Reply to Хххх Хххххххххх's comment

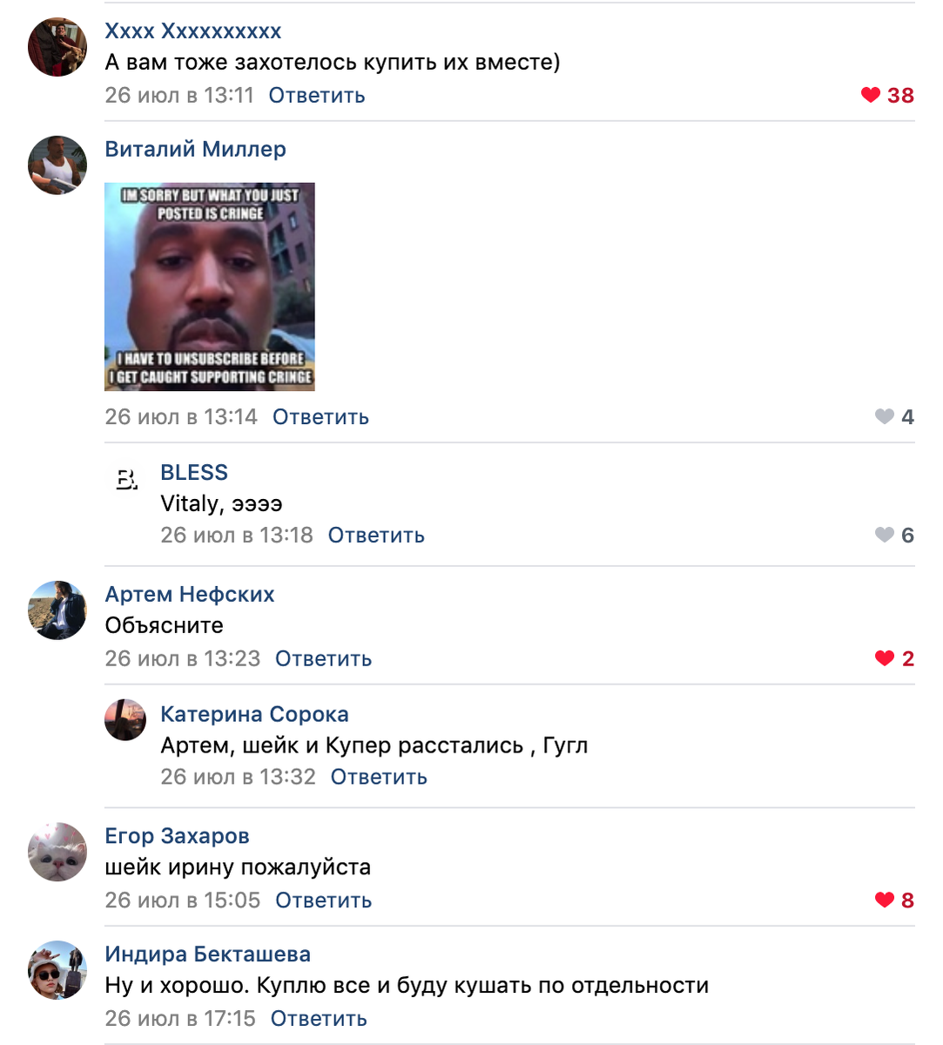point(316,95)
